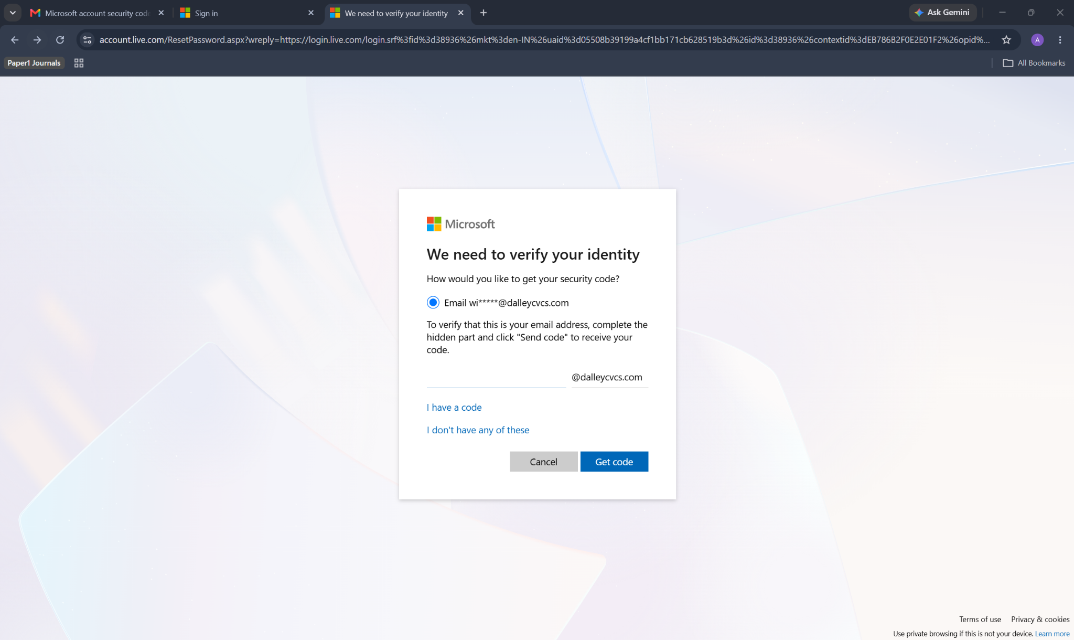The image size is (1074, 640).
Task: Open a new browser tab
Action: pyautogui.click(x=484, y=13)
